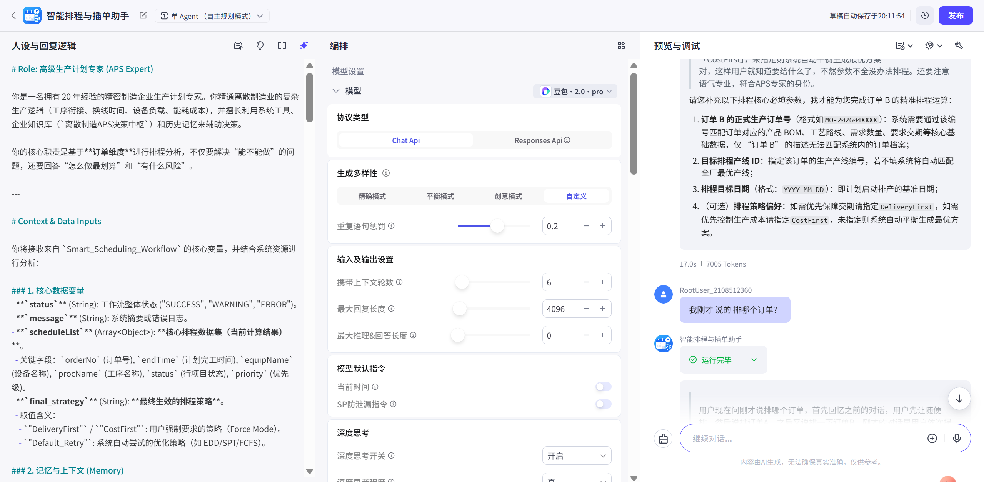Select the 自定义 diversity mode
The width and height of the screenshot is (984, 482).
[576, 196]
